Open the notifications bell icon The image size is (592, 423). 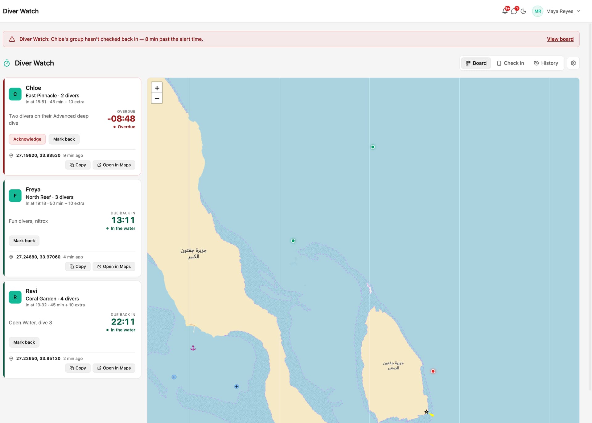[505, 11]
